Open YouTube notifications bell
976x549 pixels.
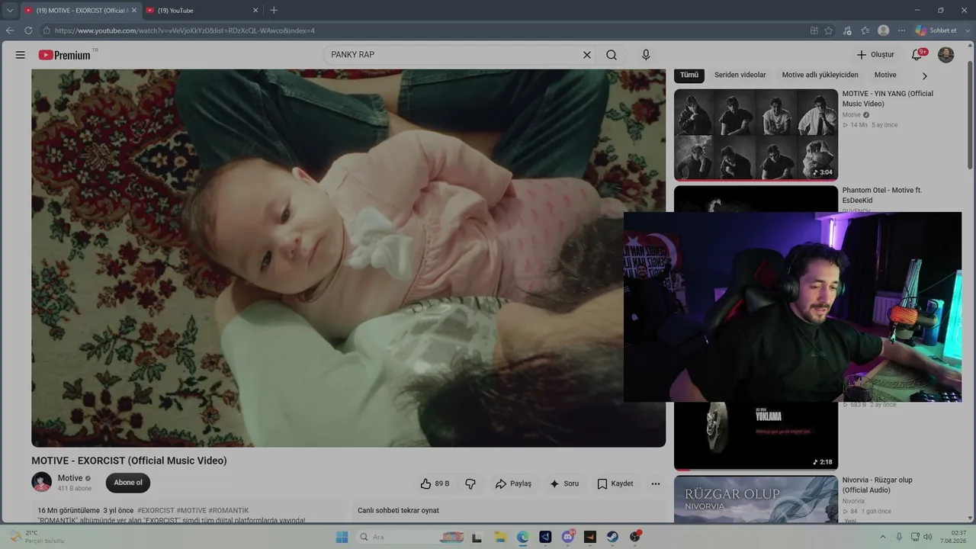[x=918, y=55]
